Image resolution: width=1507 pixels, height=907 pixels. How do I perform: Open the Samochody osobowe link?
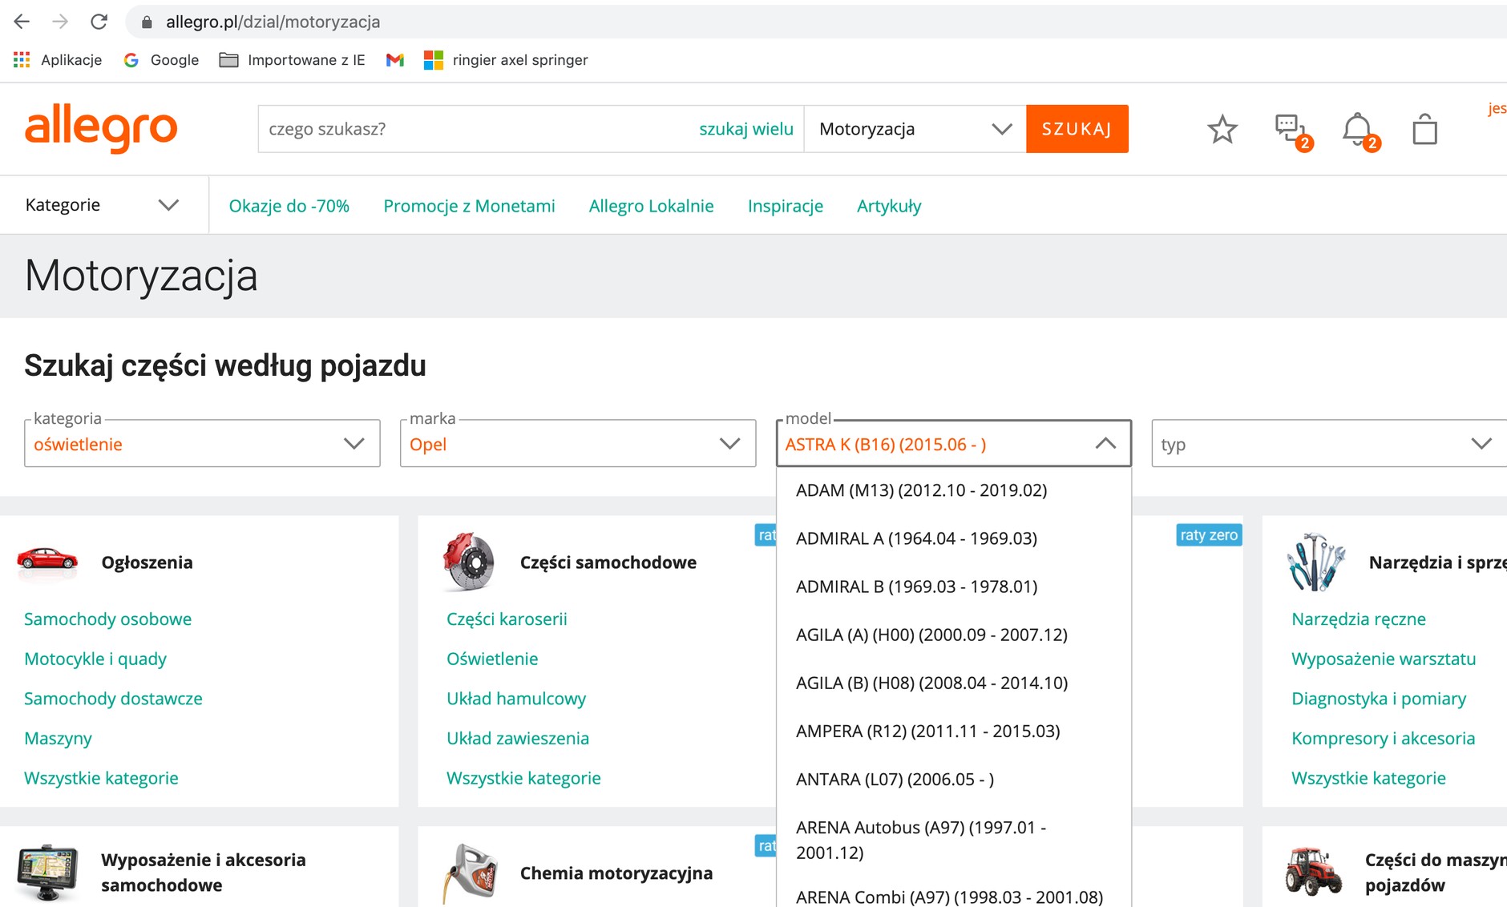(x=107, y=619)
